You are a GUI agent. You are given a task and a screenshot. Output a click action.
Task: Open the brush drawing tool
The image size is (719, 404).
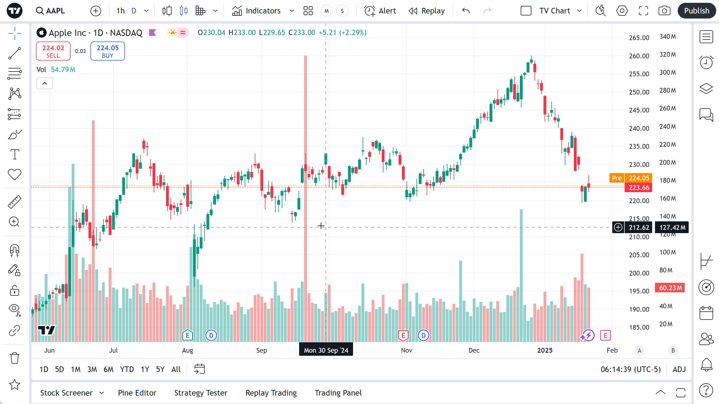coord(15,134)
